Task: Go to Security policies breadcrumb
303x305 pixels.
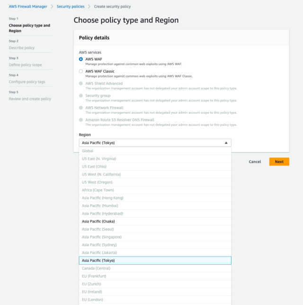Action: pyautogui.click(x=71, y=7)
